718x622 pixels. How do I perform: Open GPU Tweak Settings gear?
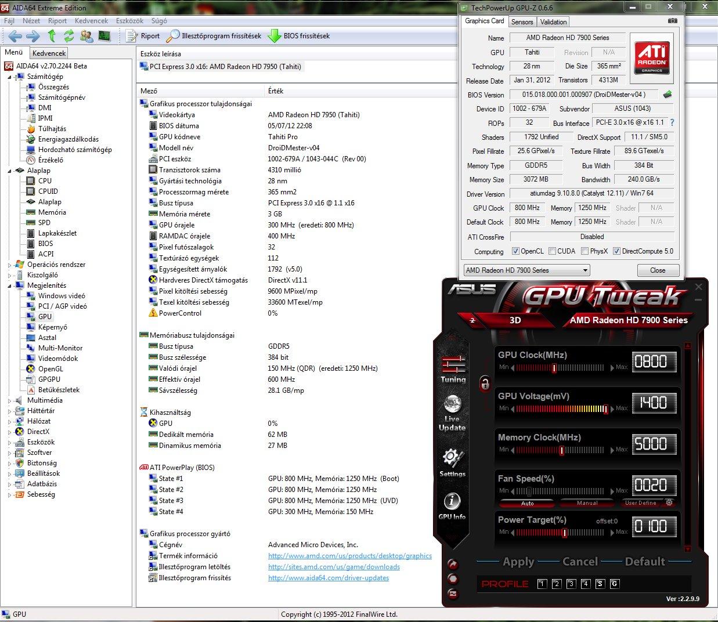(x=452, y=462)
